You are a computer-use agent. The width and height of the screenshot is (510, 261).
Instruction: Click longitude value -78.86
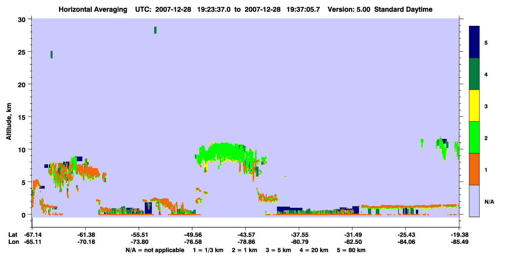click(246, 242)
